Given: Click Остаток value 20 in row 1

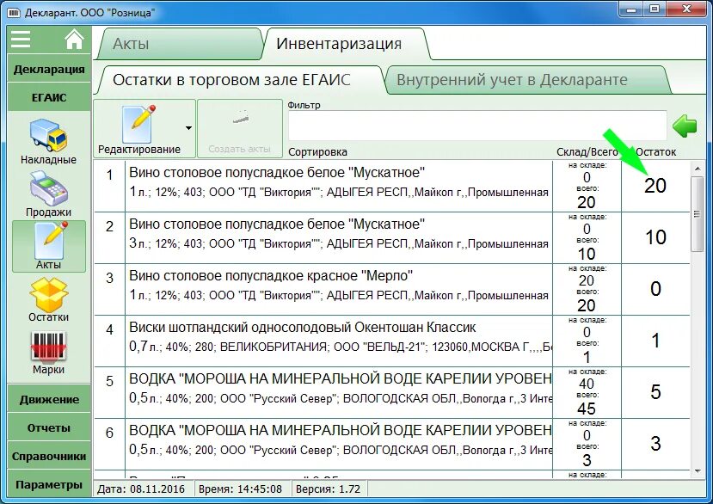Looking at the screenshot, I should [x=655, y=186].
